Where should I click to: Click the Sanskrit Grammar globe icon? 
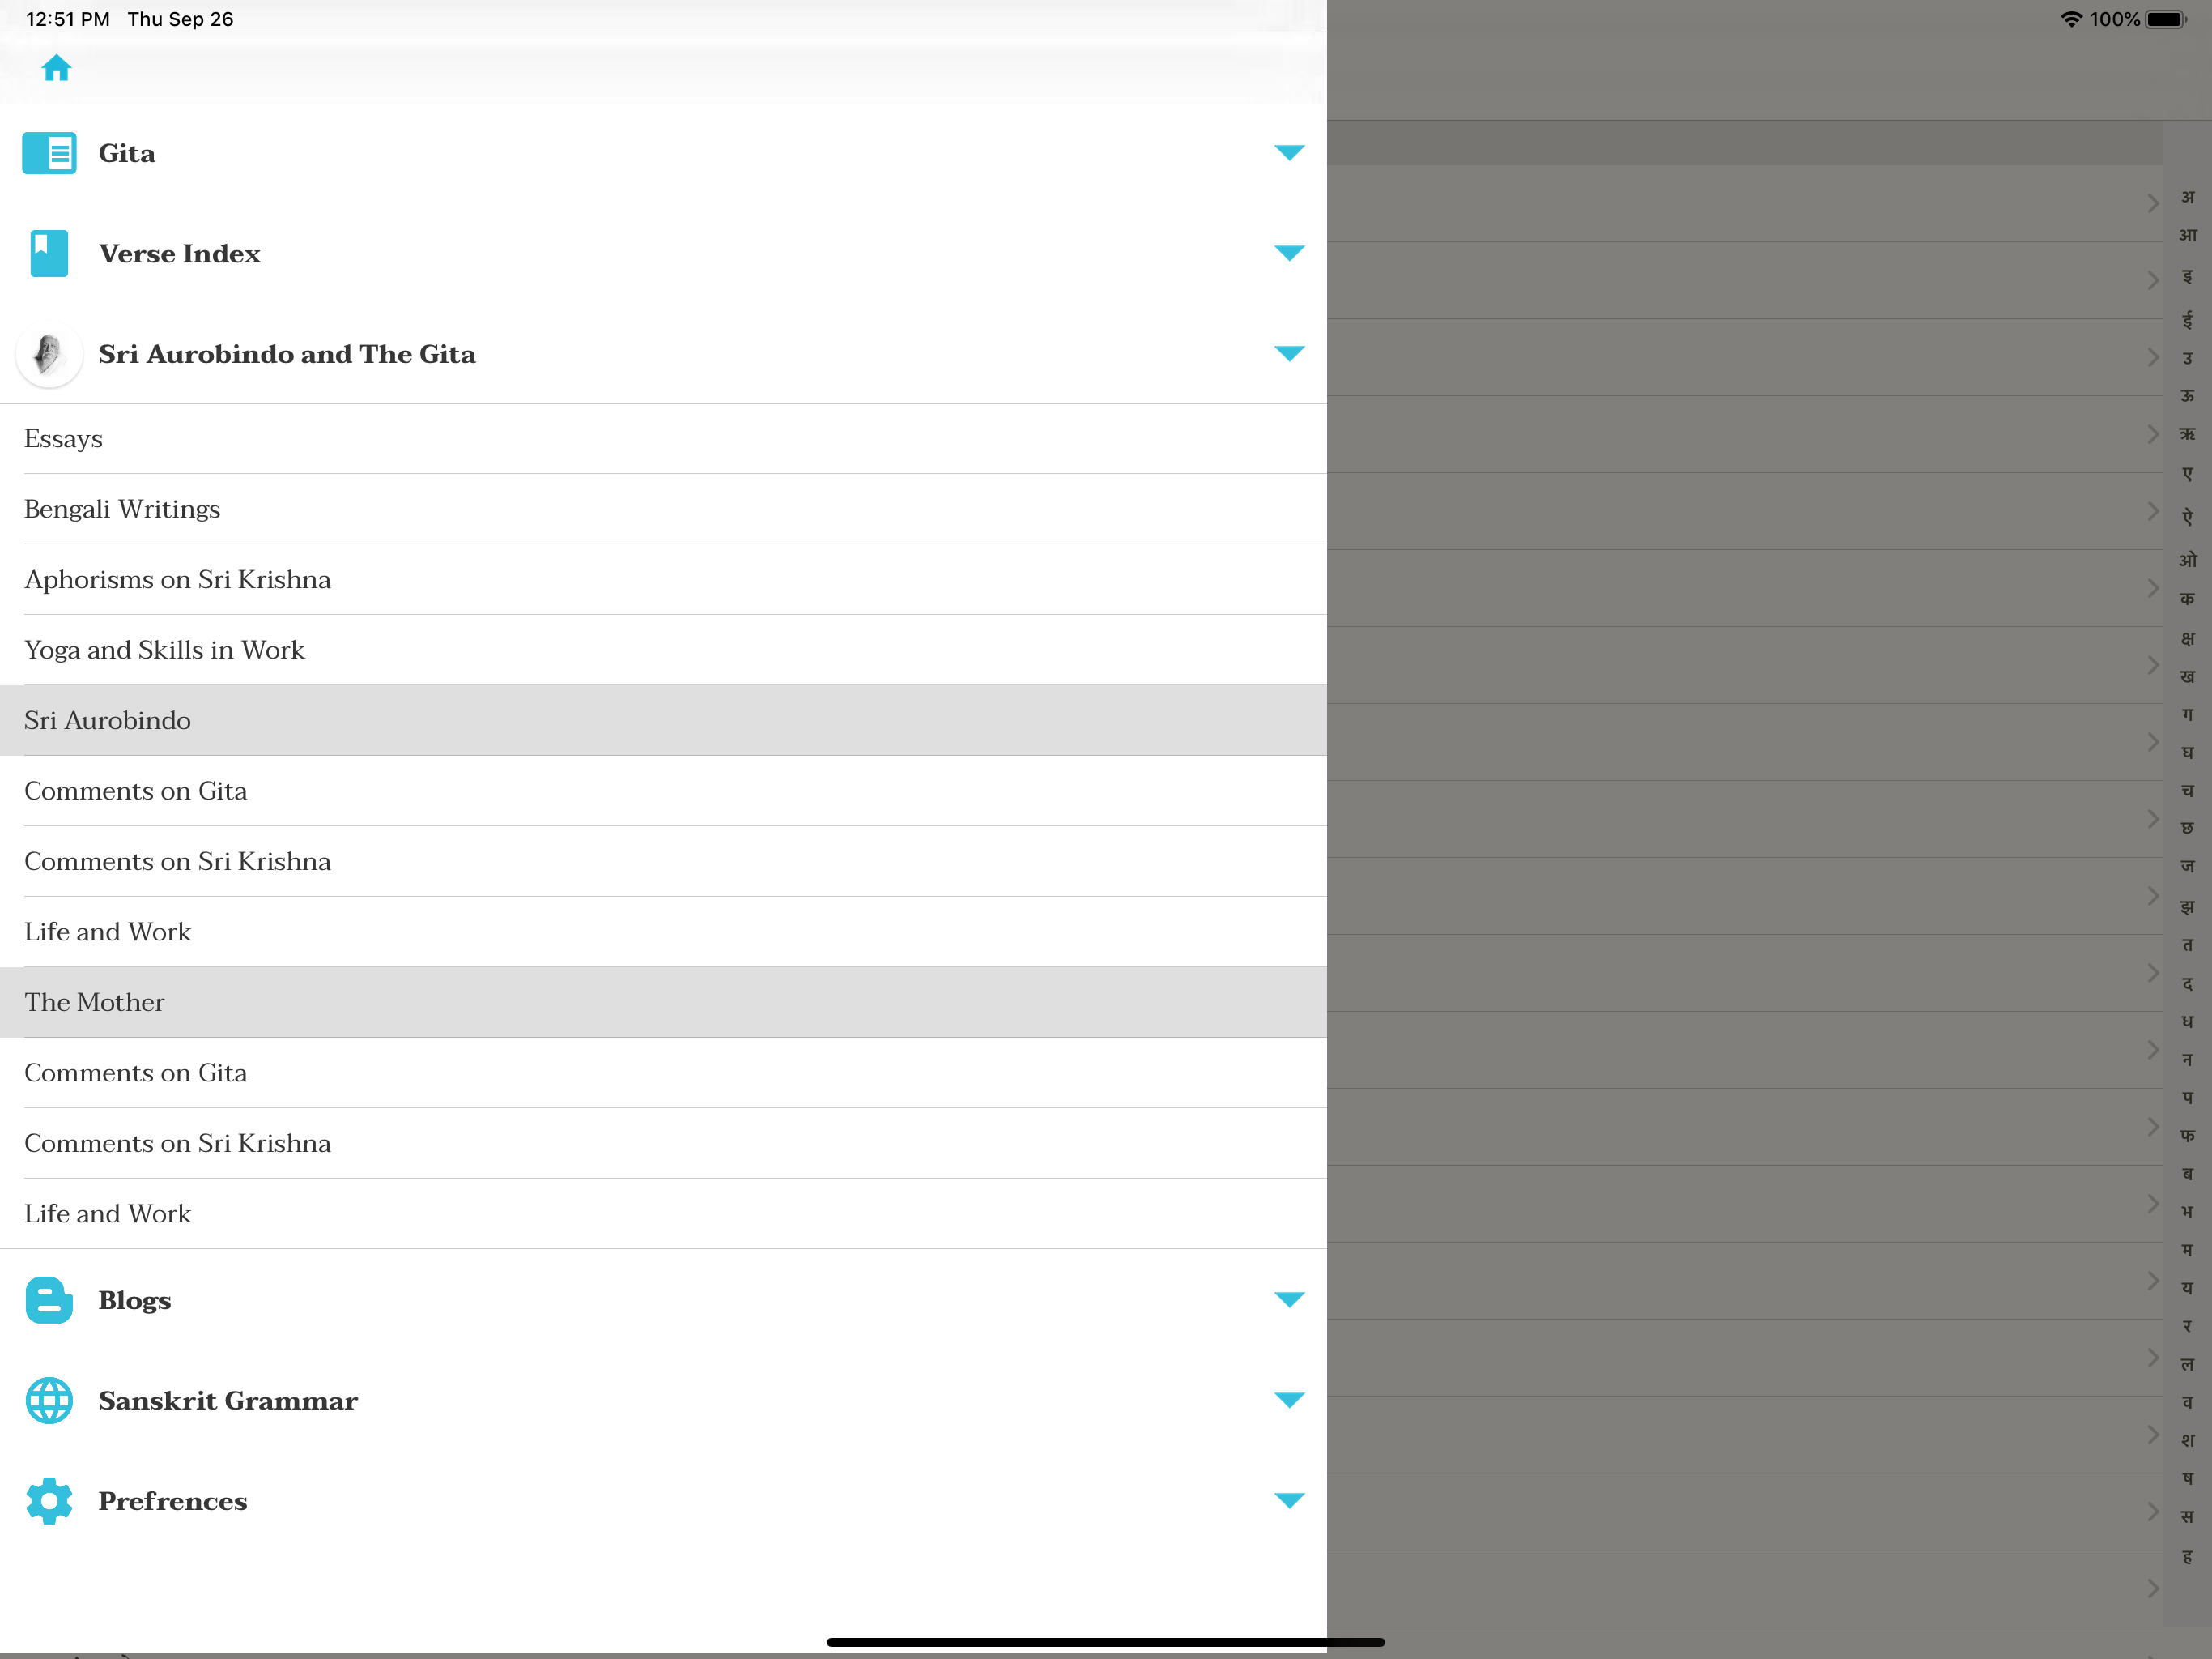(x=49, y=1400)
